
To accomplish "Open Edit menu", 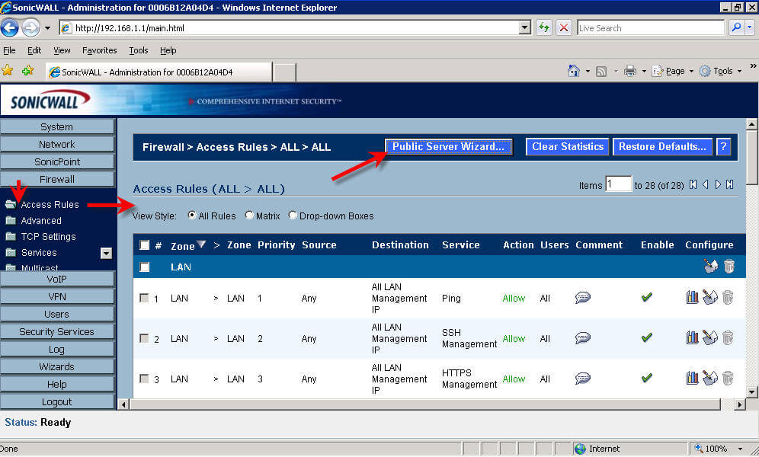I will point(34,50).
